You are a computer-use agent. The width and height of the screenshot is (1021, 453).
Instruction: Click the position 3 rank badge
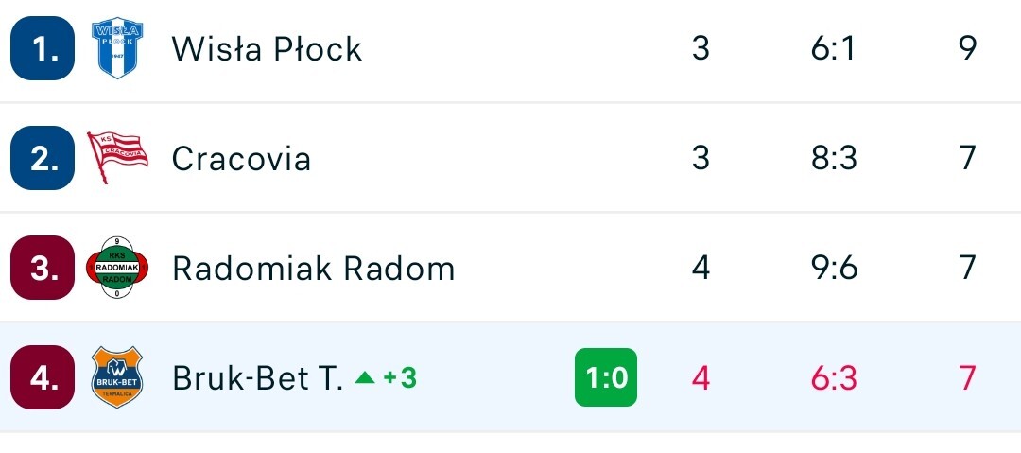click(x=42, y=269)
